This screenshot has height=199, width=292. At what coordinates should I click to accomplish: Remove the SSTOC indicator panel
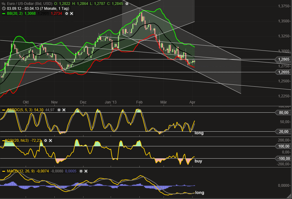pyautogui.click(x=64, y=110)
